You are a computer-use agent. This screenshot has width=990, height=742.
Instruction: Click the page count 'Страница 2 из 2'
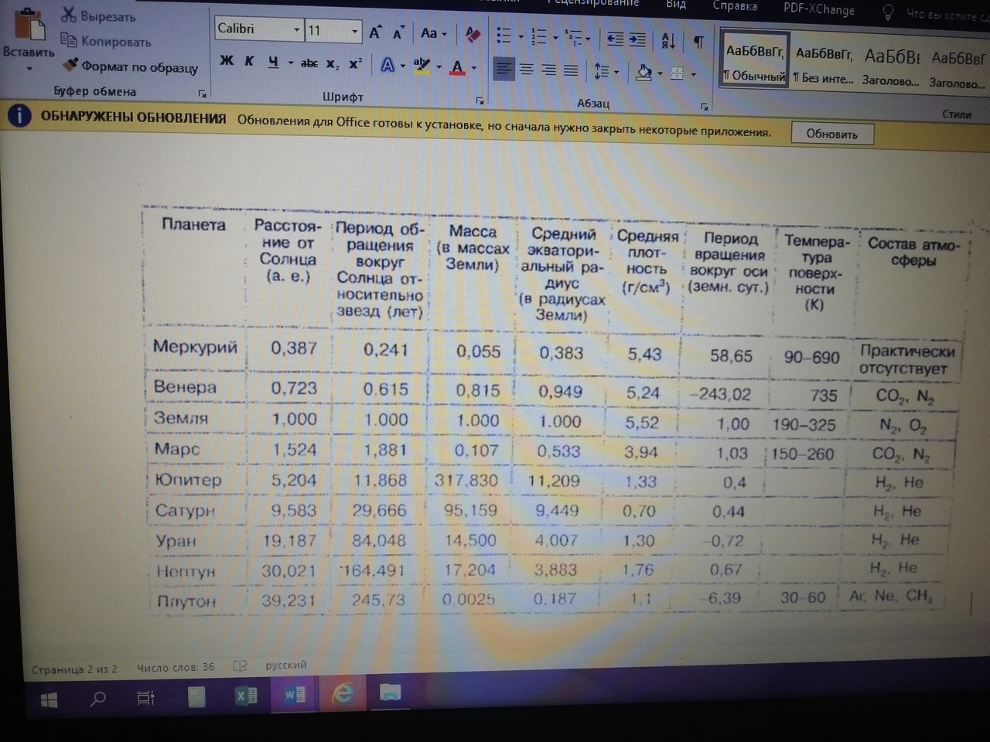click(x=74, y=669)
